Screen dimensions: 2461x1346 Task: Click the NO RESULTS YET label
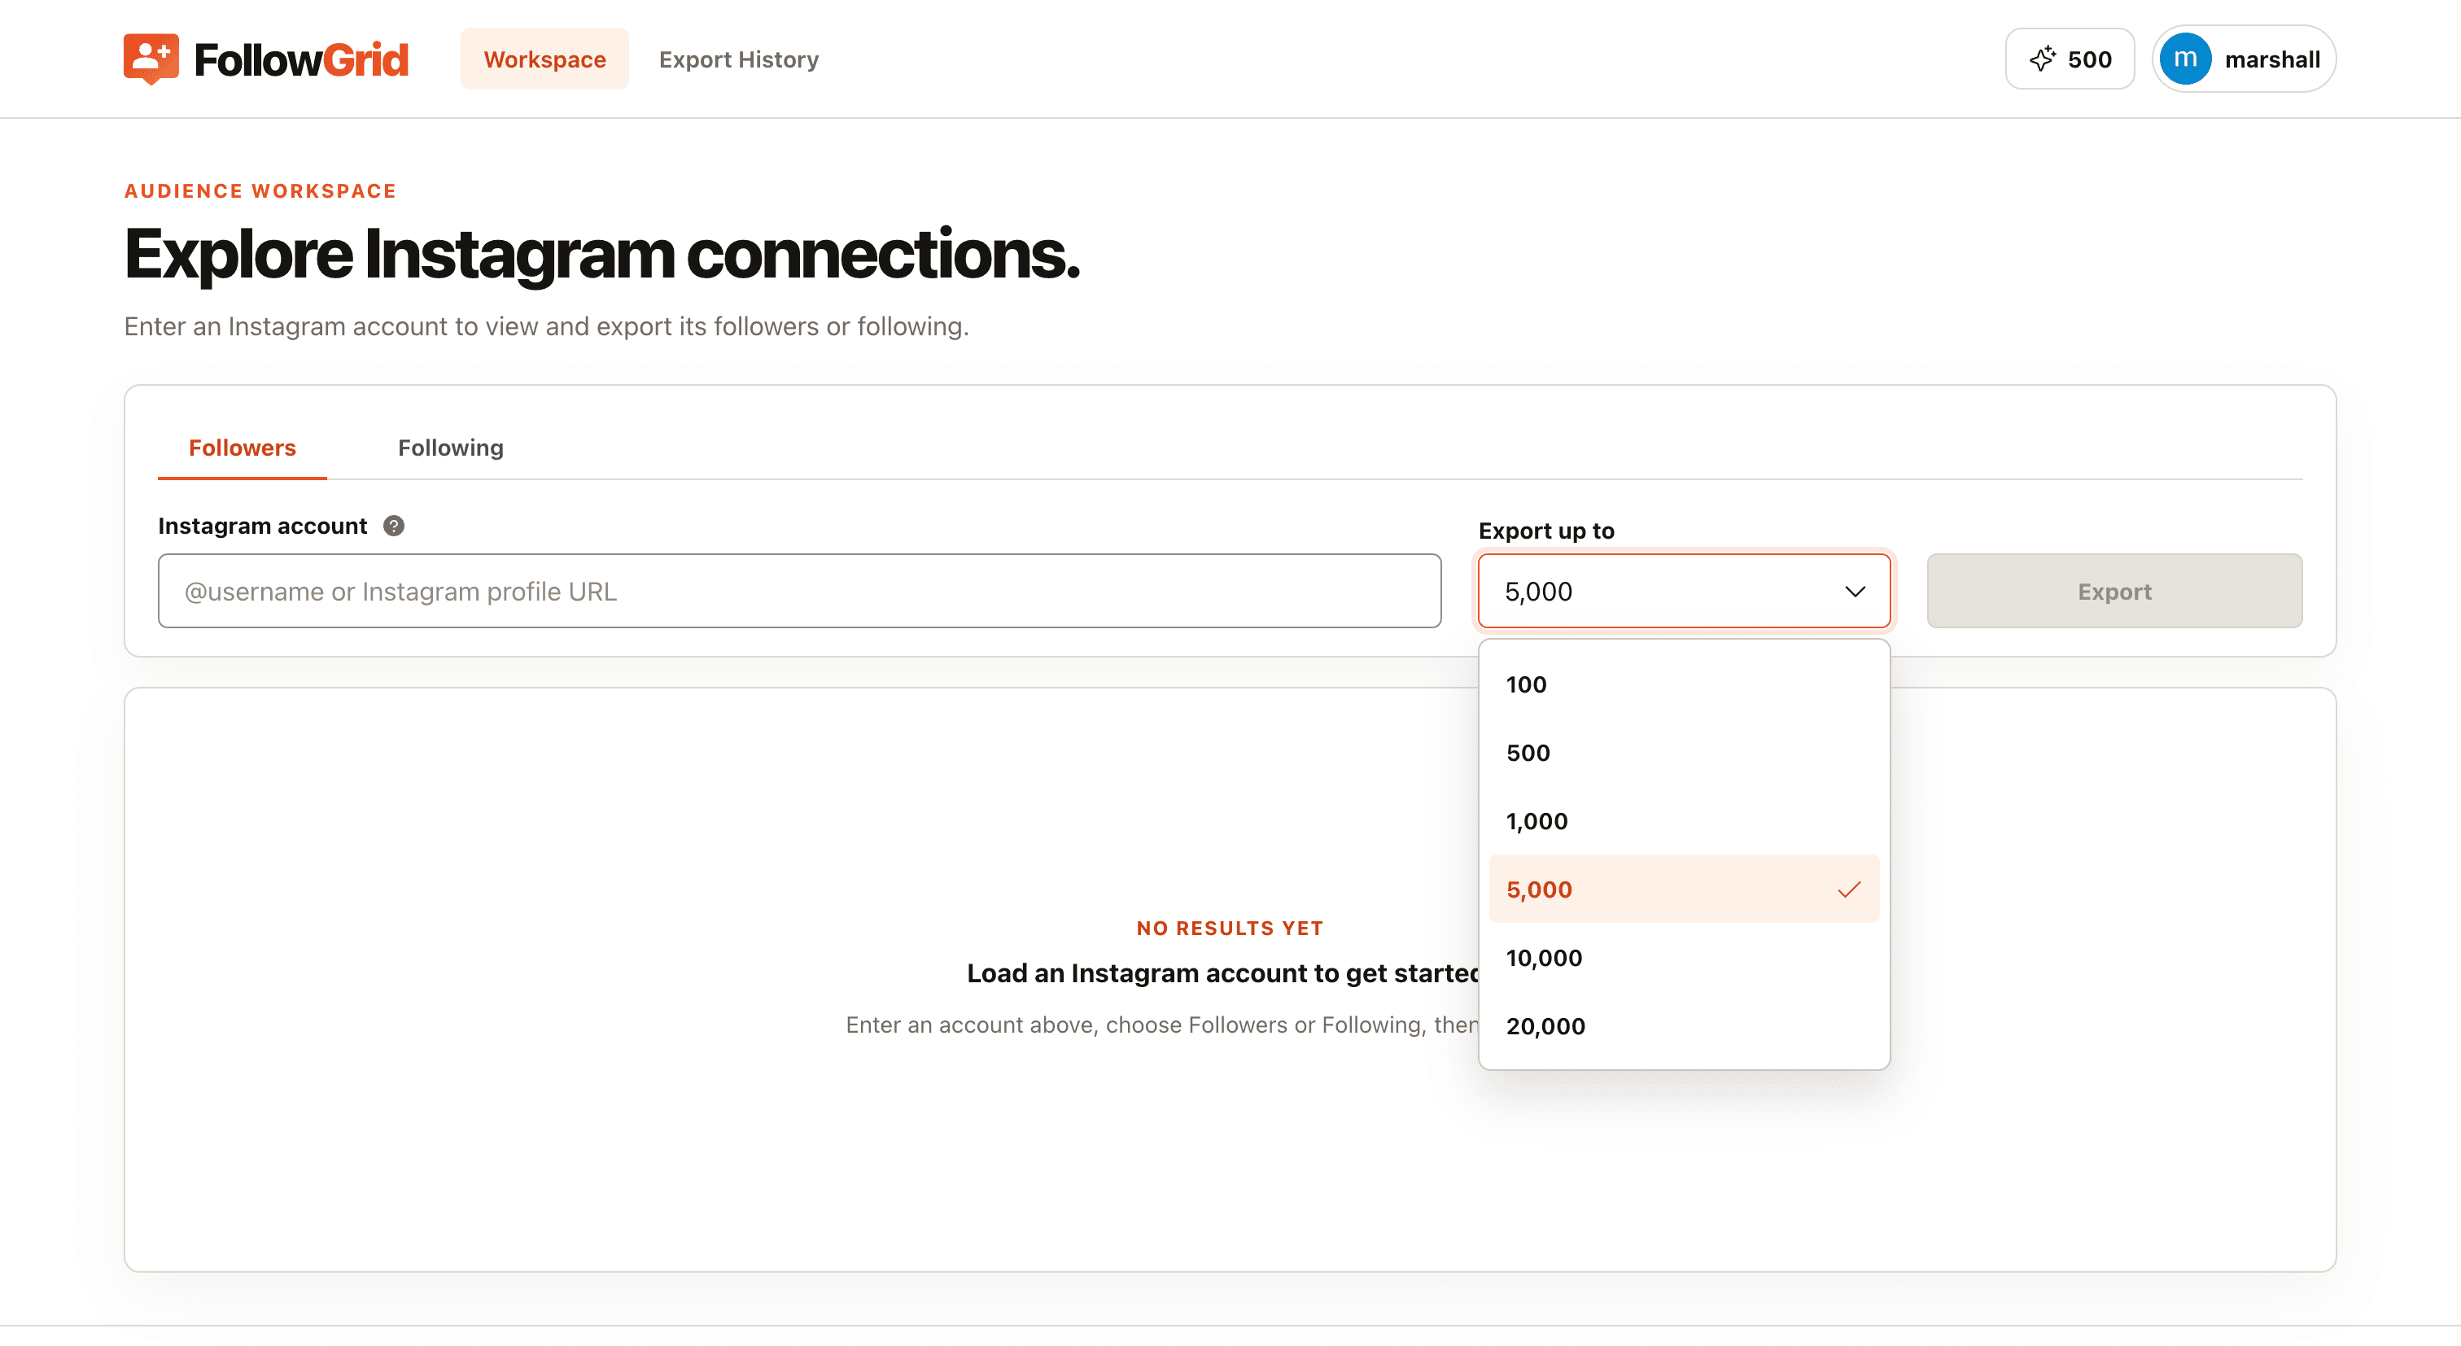pos(1230,929)
